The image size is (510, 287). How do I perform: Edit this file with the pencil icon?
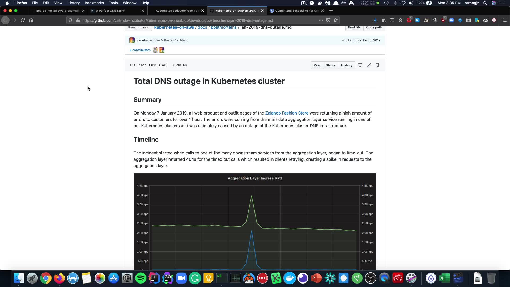point(369,65)
